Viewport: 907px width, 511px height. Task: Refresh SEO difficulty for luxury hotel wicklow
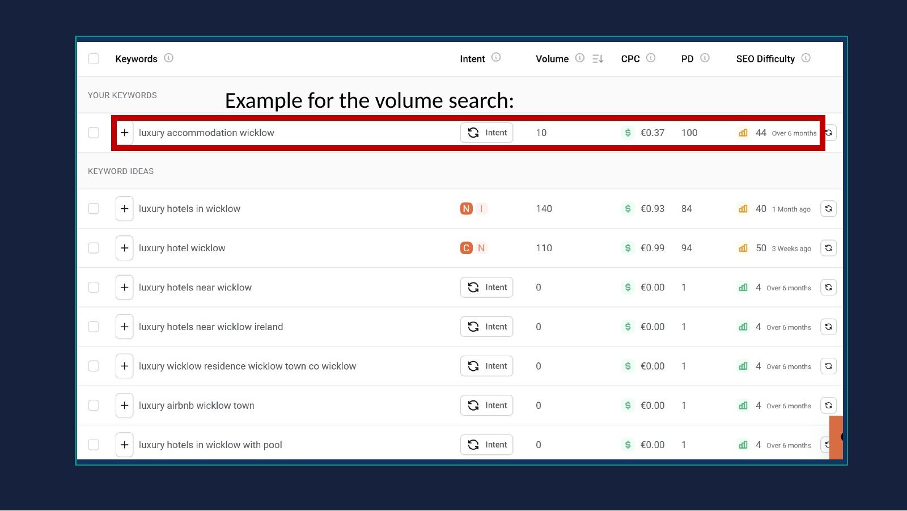click(x=829, y=248)
